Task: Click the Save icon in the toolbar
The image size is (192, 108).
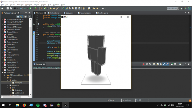Action: tap(8, 8)
